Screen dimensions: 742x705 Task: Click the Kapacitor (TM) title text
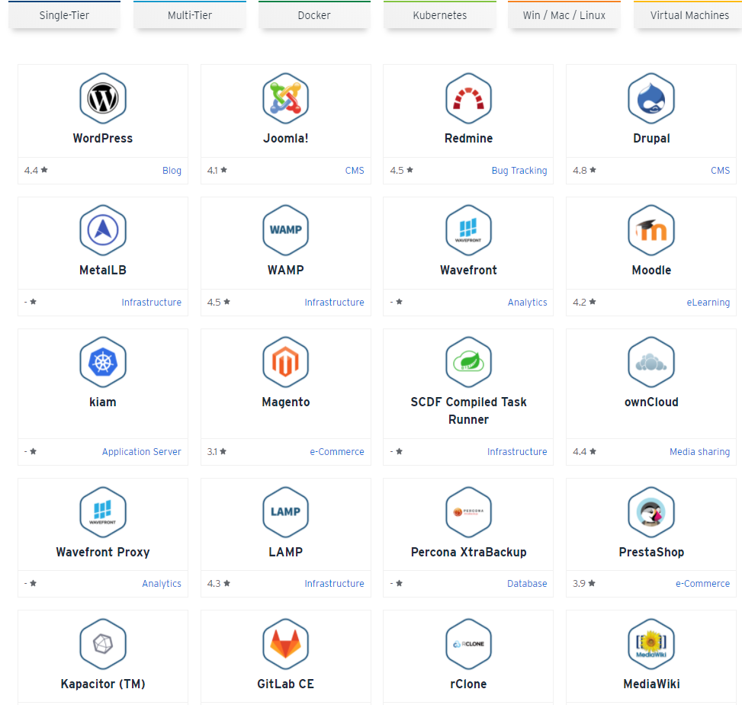[x=103, y=684]
